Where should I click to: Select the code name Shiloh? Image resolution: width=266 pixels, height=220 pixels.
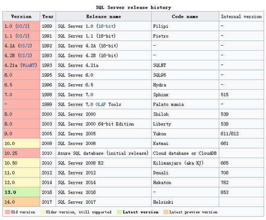161,114
